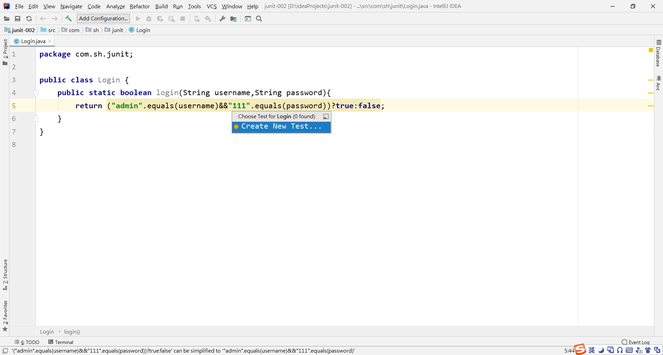The height and width of the screenshot is (355, 663).
Task: Toggle the Ant tool window
Action: coord(659,83)
